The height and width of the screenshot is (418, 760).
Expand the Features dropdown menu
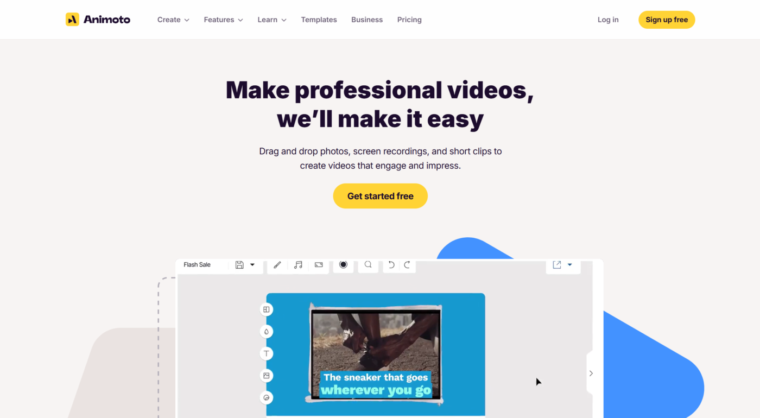coord(224,20)
